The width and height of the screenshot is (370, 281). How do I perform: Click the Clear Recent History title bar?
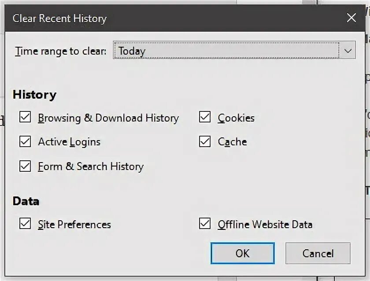[176, 18]
